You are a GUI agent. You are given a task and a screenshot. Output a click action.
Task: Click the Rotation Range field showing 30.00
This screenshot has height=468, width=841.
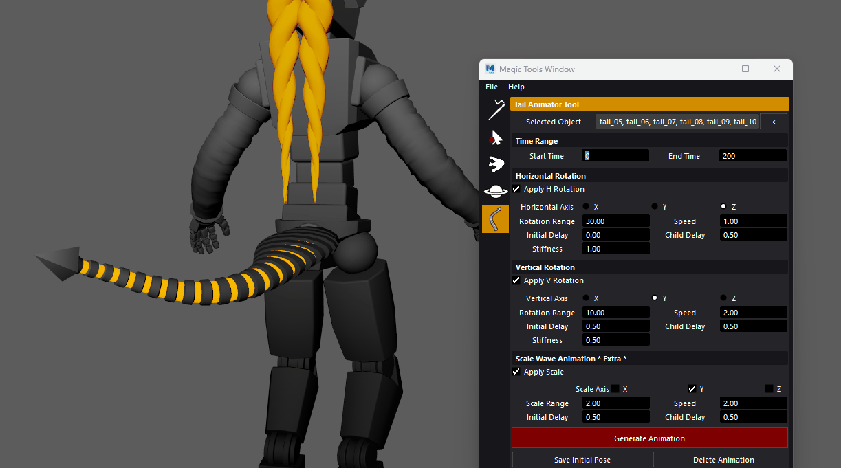[615, 221]
